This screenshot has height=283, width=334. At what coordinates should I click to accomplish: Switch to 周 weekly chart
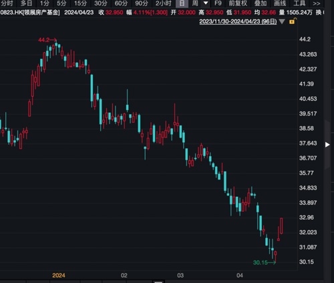195,3
